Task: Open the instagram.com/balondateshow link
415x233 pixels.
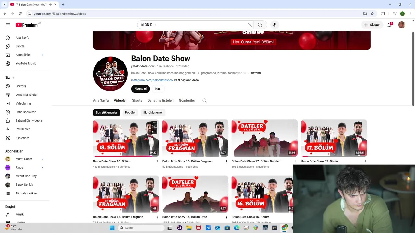Action: coord(152,80)
